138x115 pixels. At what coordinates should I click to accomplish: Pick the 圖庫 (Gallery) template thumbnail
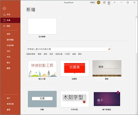107,68
